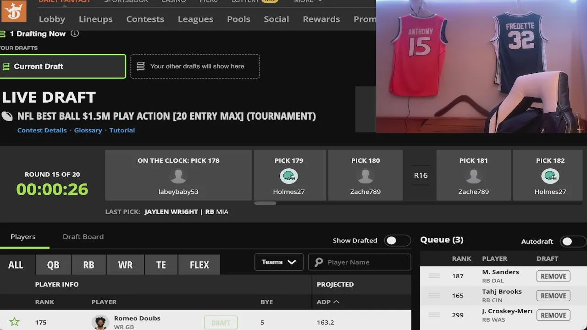Toggle the Show Drafted switch
This screenshot has width=587, height=330.
click(x=397, y=241)
